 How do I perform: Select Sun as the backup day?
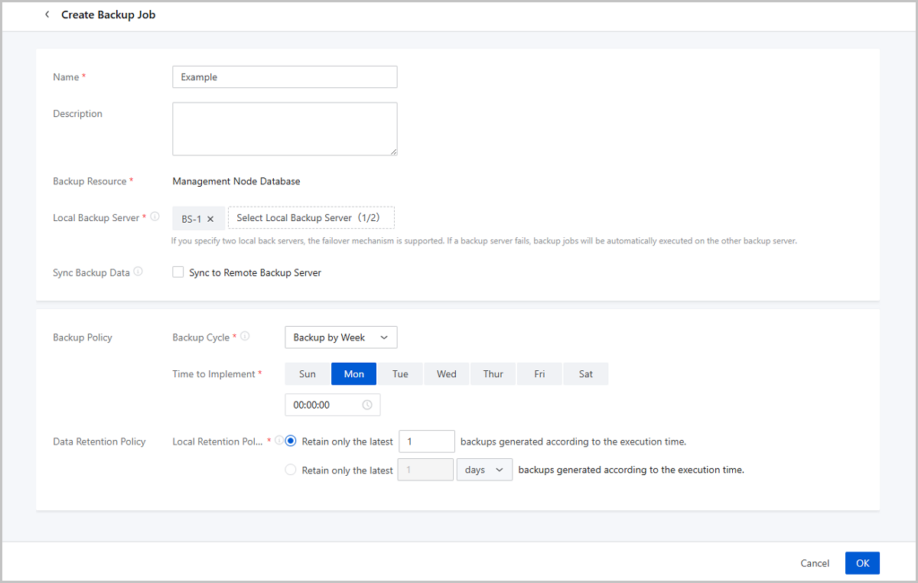tap(308, 374)
